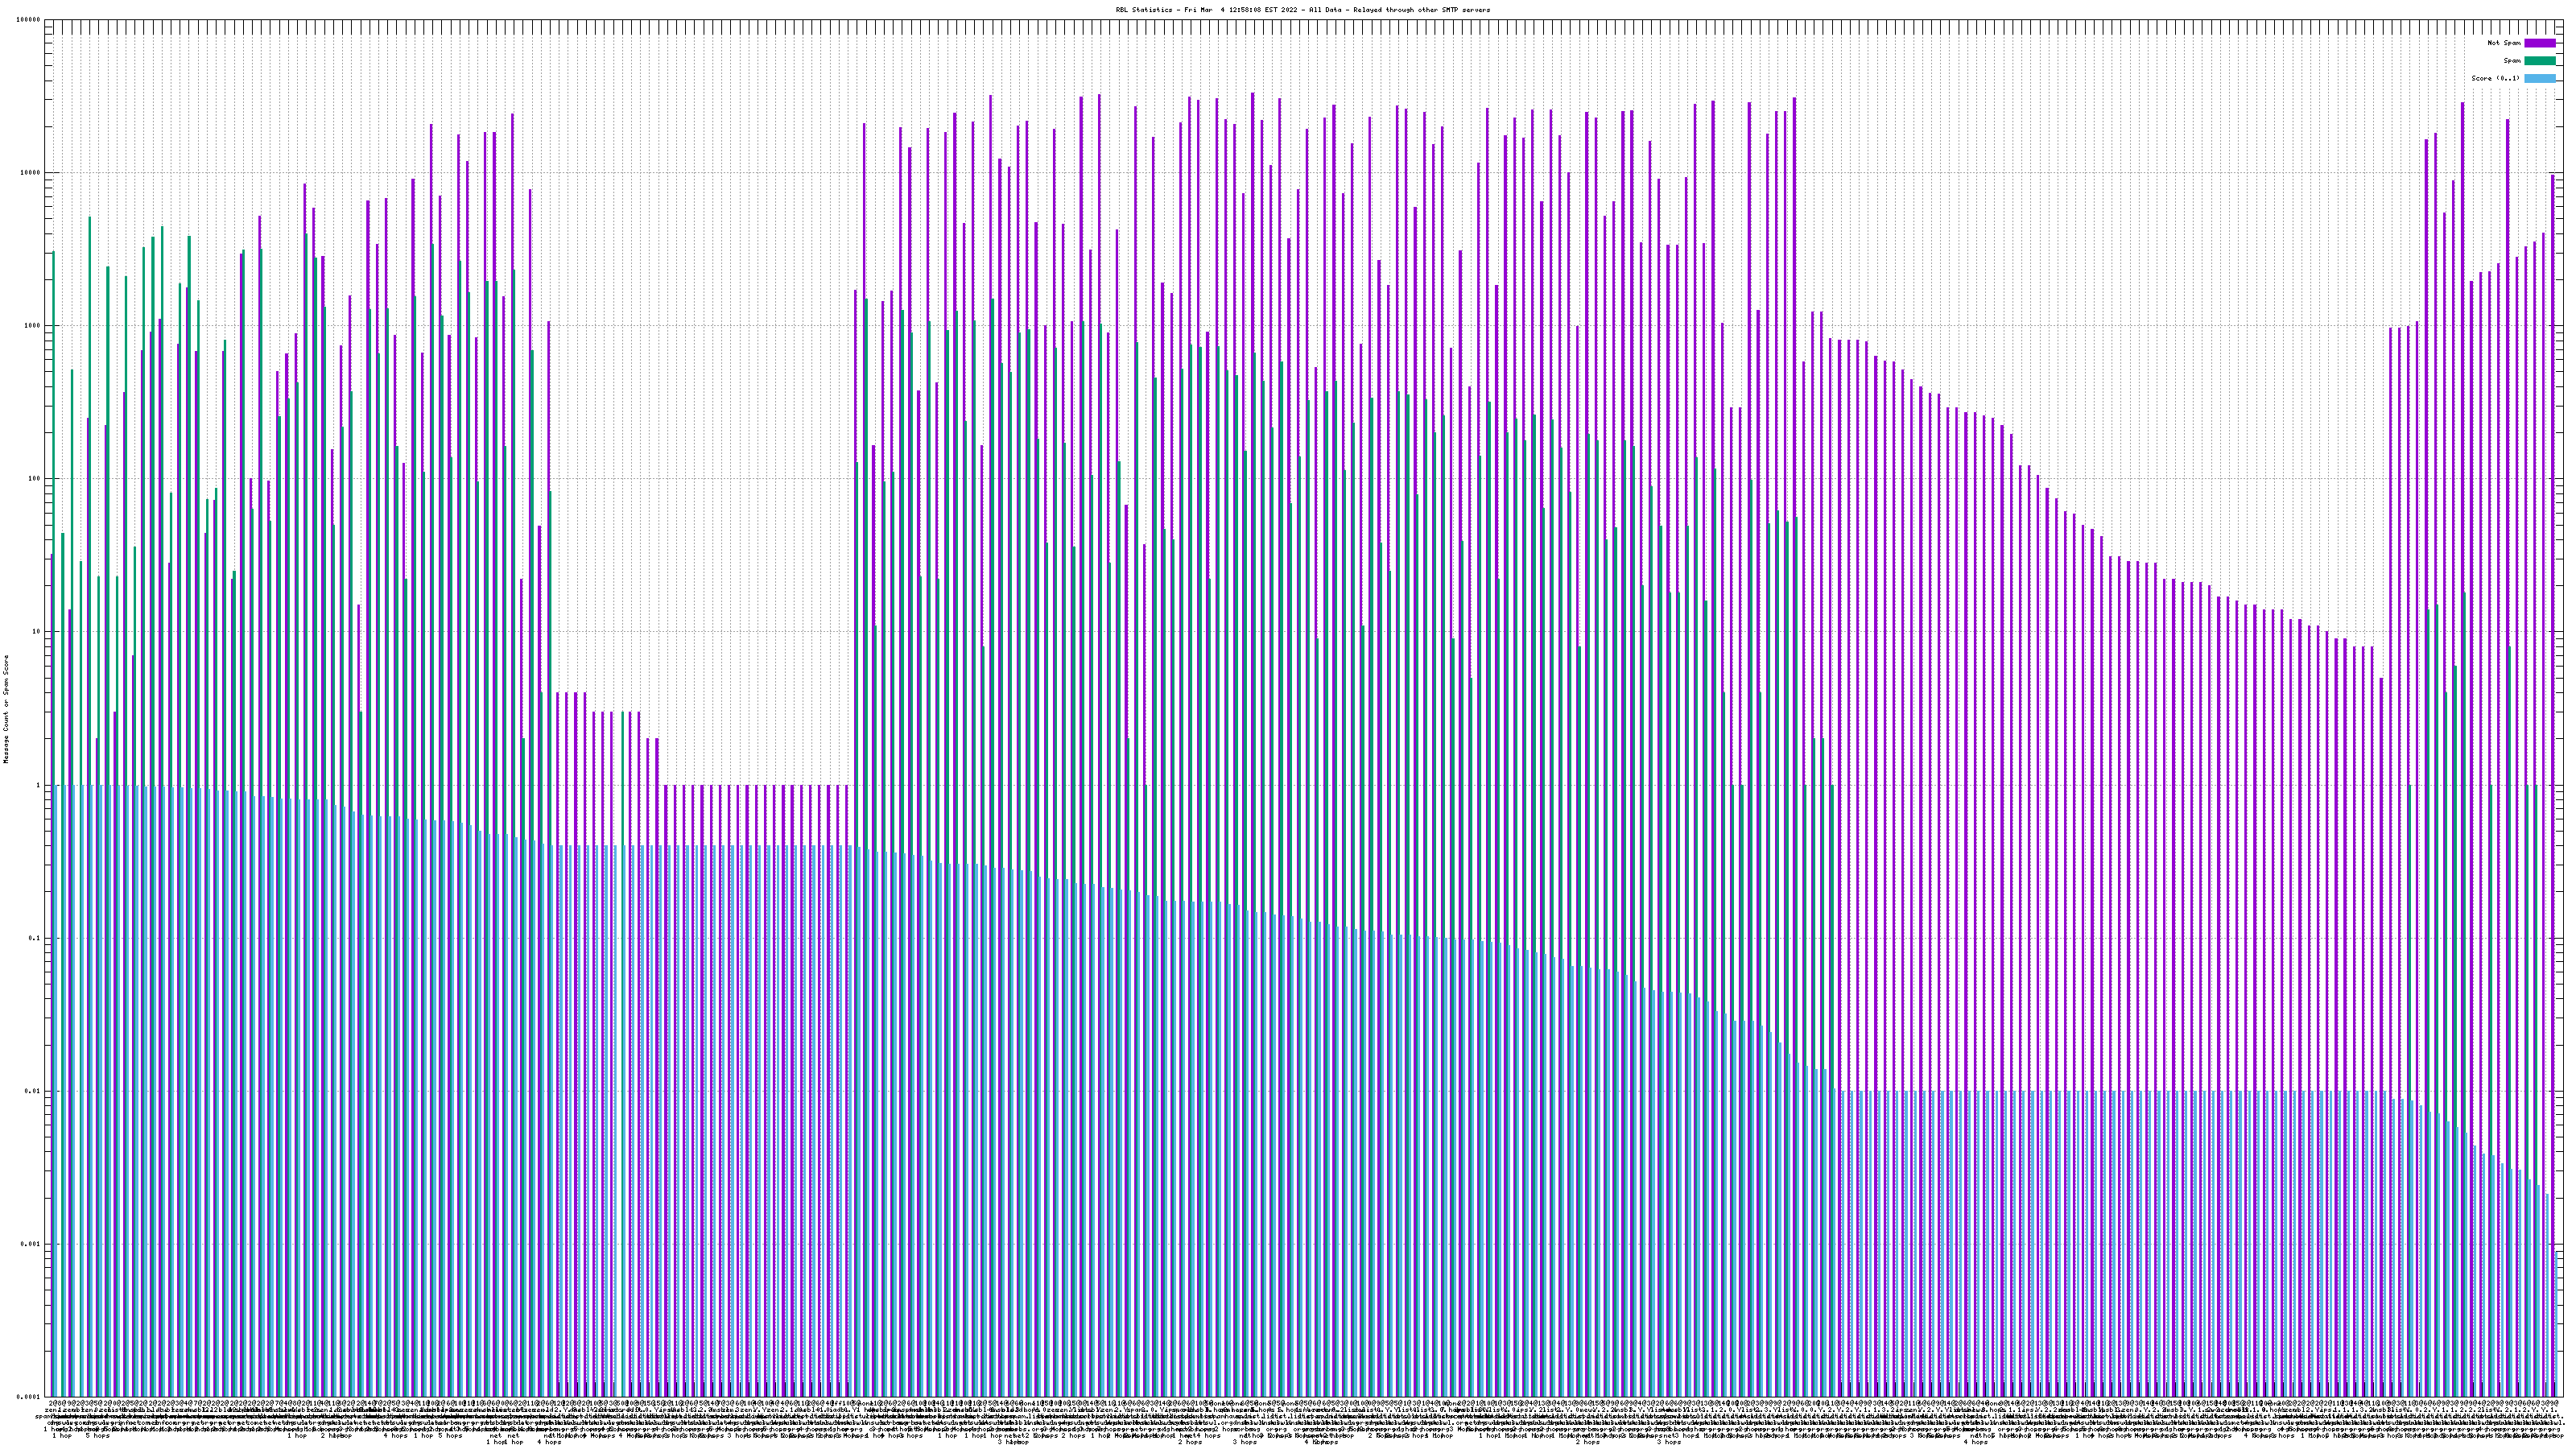
Task: Select the 'Score (0..1)' legend label
Action: (x=2495, y=78)
